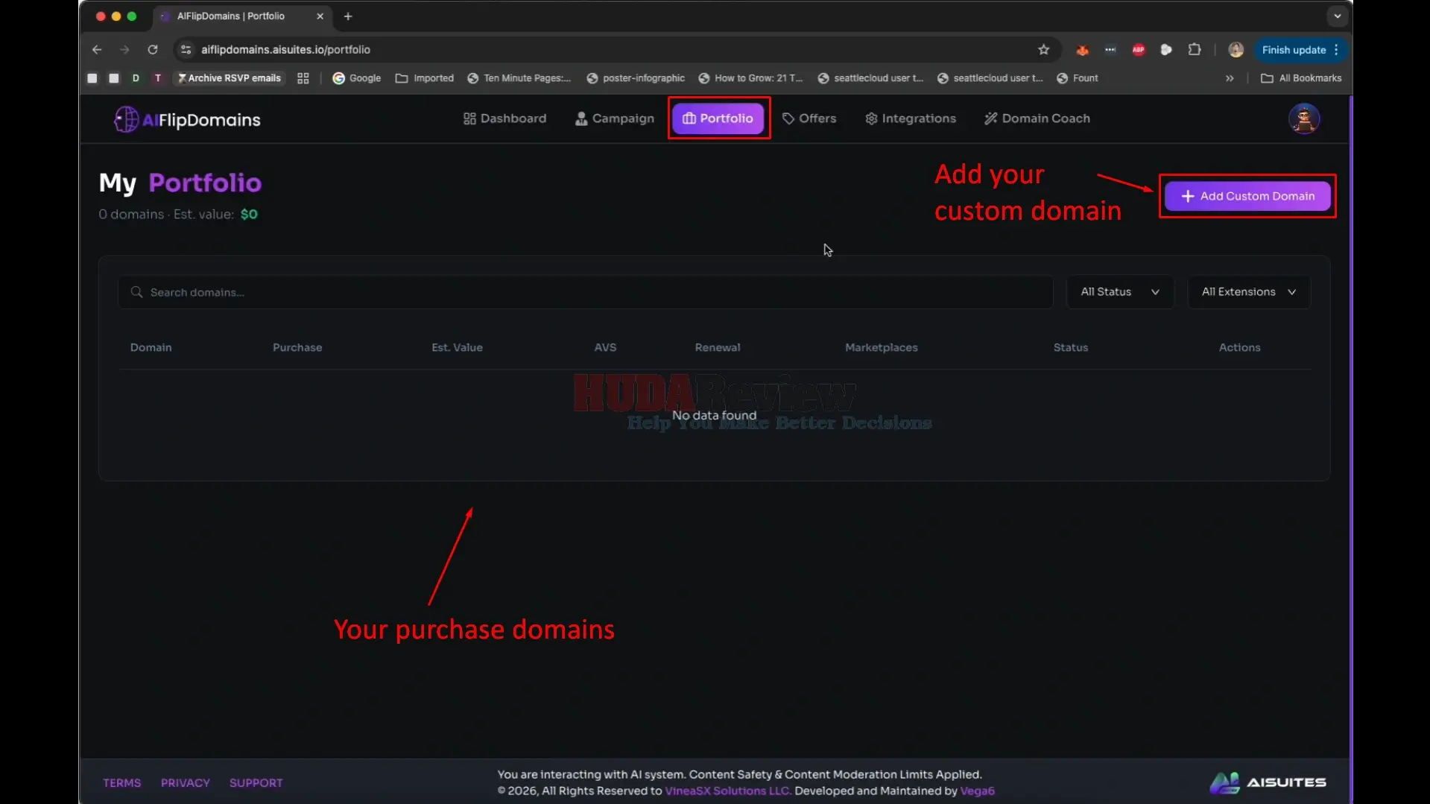Click the Status column header
Viewport: 1430px width, 804px height.
point(1071,347)
